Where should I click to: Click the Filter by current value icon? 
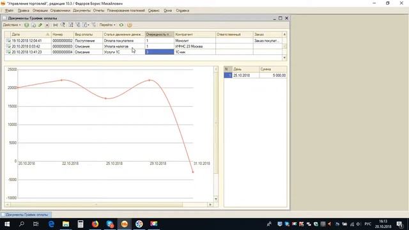point(78,25)
